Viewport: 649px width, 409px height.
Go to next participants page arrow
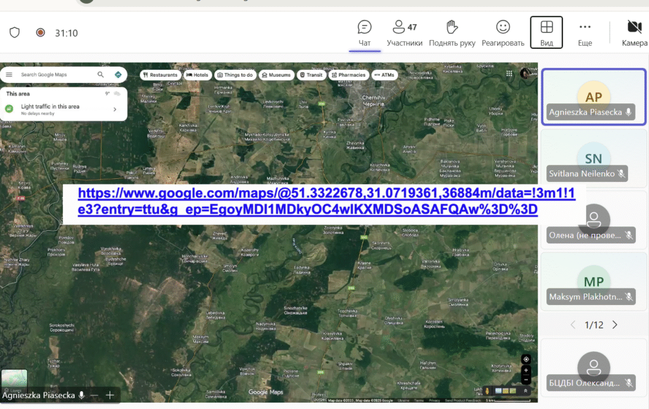[x=614, y=325]
